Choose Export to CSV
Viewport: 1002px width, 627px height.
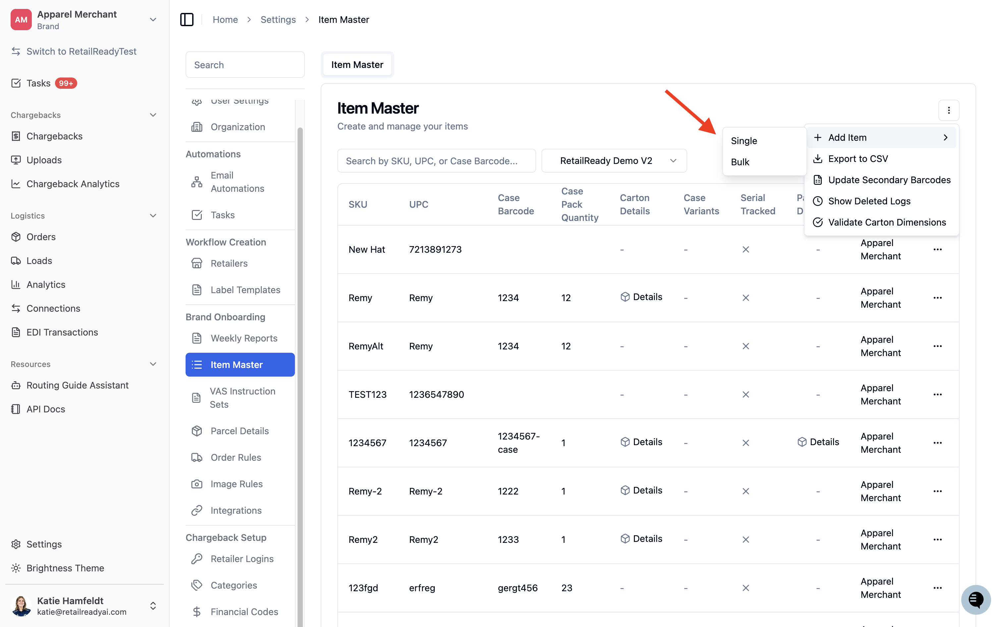pyautogui.click(x=881, y=158)
